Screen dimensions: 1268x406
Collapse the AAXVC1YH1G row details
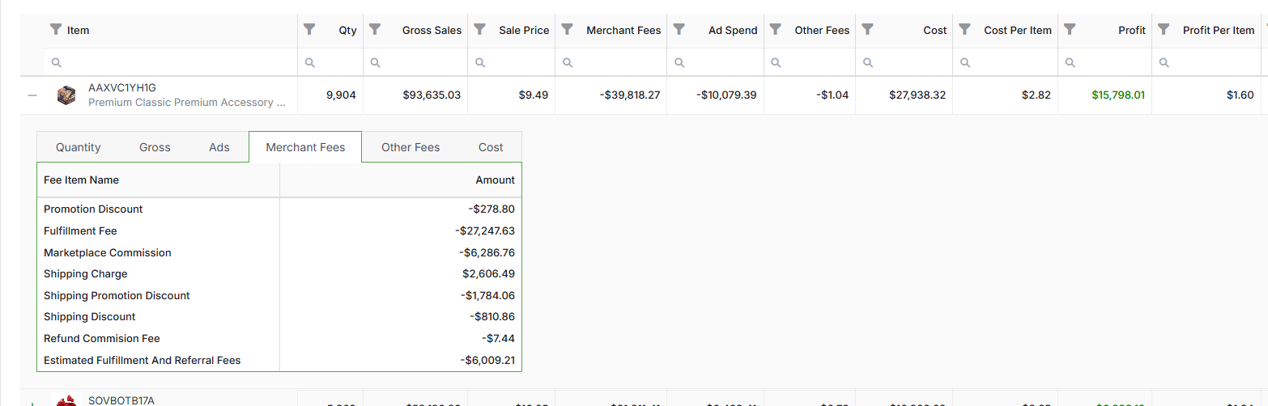point(32,95)
